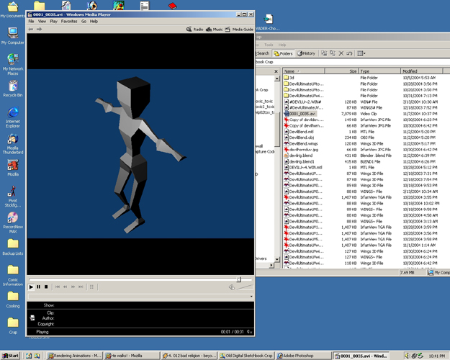
Task: Toggle the History pane in Explorer window
Action: tap(306, 53)
